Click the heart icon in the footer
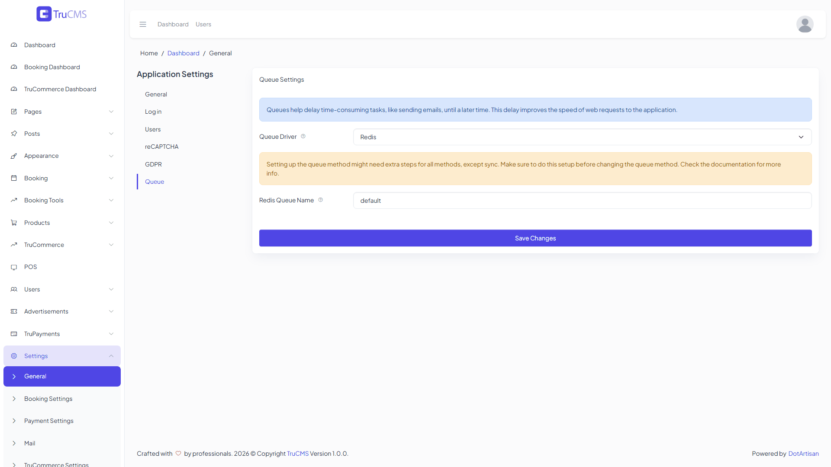This screenshot has width=831, height=467. 178,453
